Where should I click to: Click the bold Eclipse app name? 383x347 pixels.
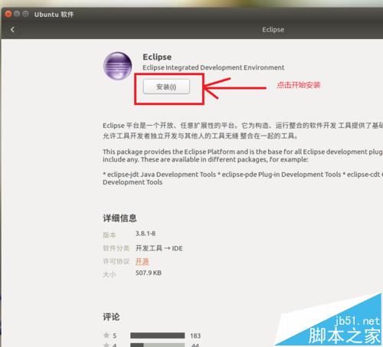pyautogui.click(x=157, y=57)
